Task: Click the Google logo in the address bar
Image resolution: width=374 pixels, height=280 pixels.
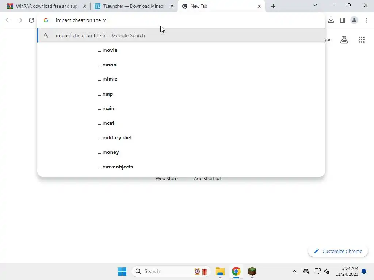Action: tap(46, 20)
